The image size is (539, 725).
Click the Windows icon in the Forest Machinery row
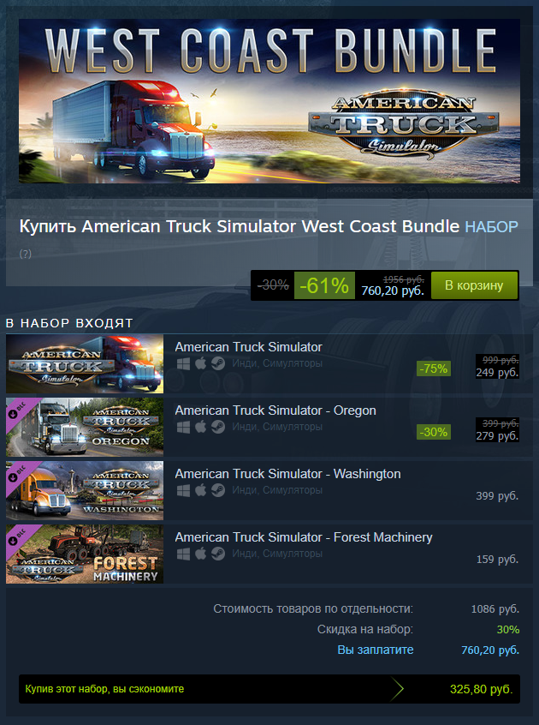pyautogui.click(x=183, y=554)
